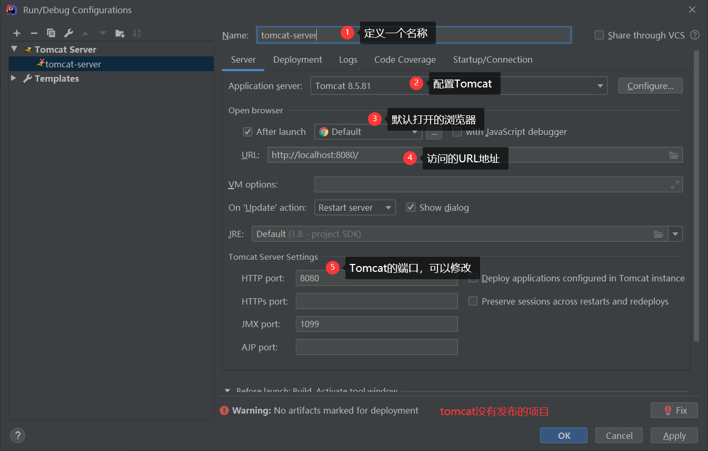Click the HTTP port field
708x451 pixels.
point(376,278)
